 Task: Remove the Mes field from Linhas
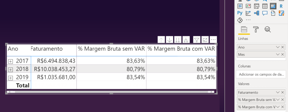pyautogui.click(x=282, y=55)
